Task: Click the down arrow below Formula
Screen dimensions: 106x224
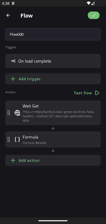Action: 53,151
